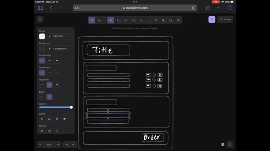The width and height of the screenshot is (270, 151).
Task: Go back in Safari
Action: pos(51,8)
